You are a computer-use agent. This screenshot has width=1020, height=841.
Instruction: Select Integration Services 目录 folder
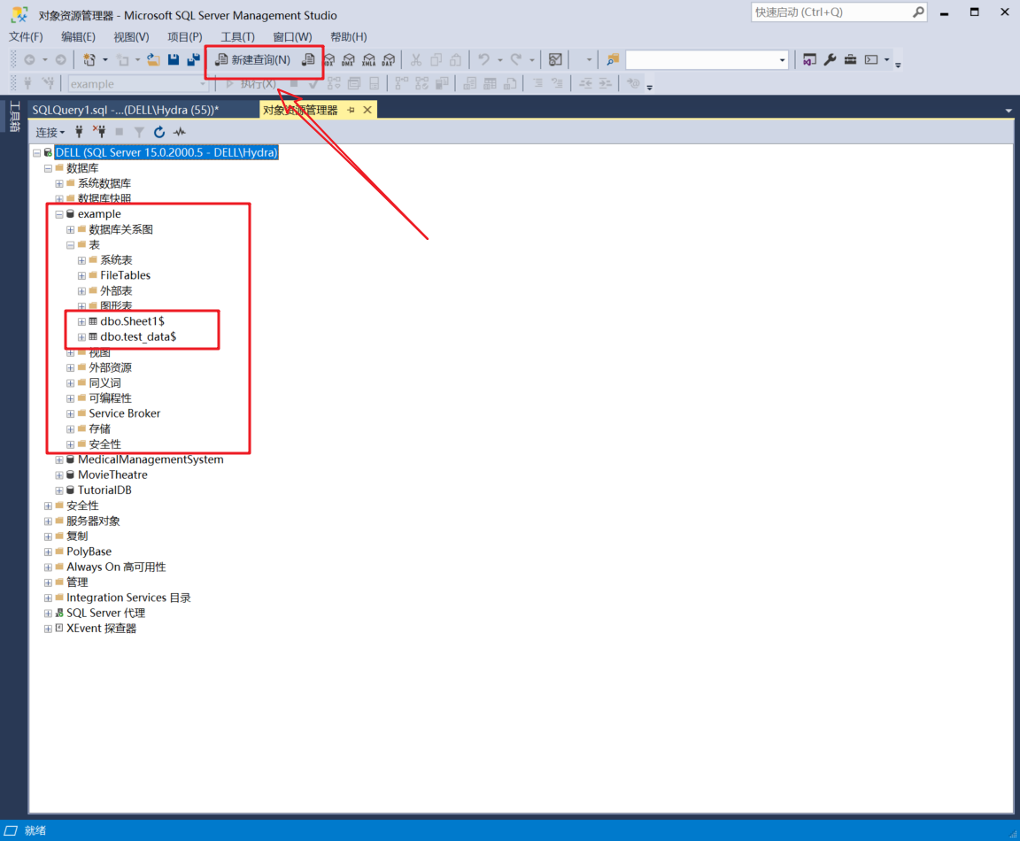(x=128, y=598)
